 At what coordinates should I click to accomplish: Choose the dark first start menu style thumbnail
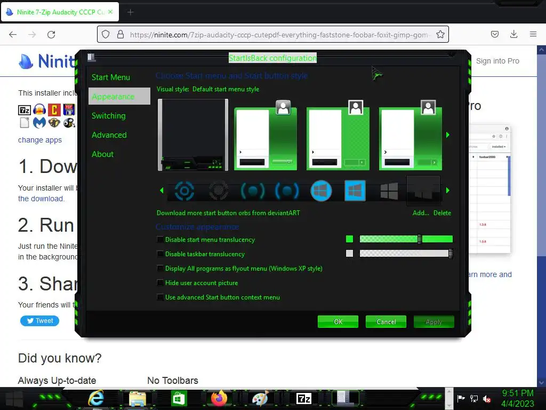(193, 135)
